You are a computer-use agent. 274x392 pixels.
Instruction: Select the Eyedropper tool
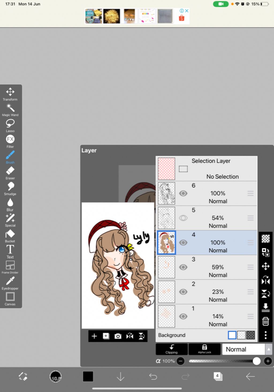pyautogui.click(x=10, y=283)
